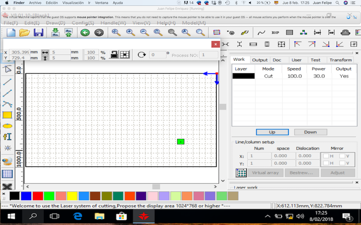Switch to the Test tab

click(x=315, y=60)
